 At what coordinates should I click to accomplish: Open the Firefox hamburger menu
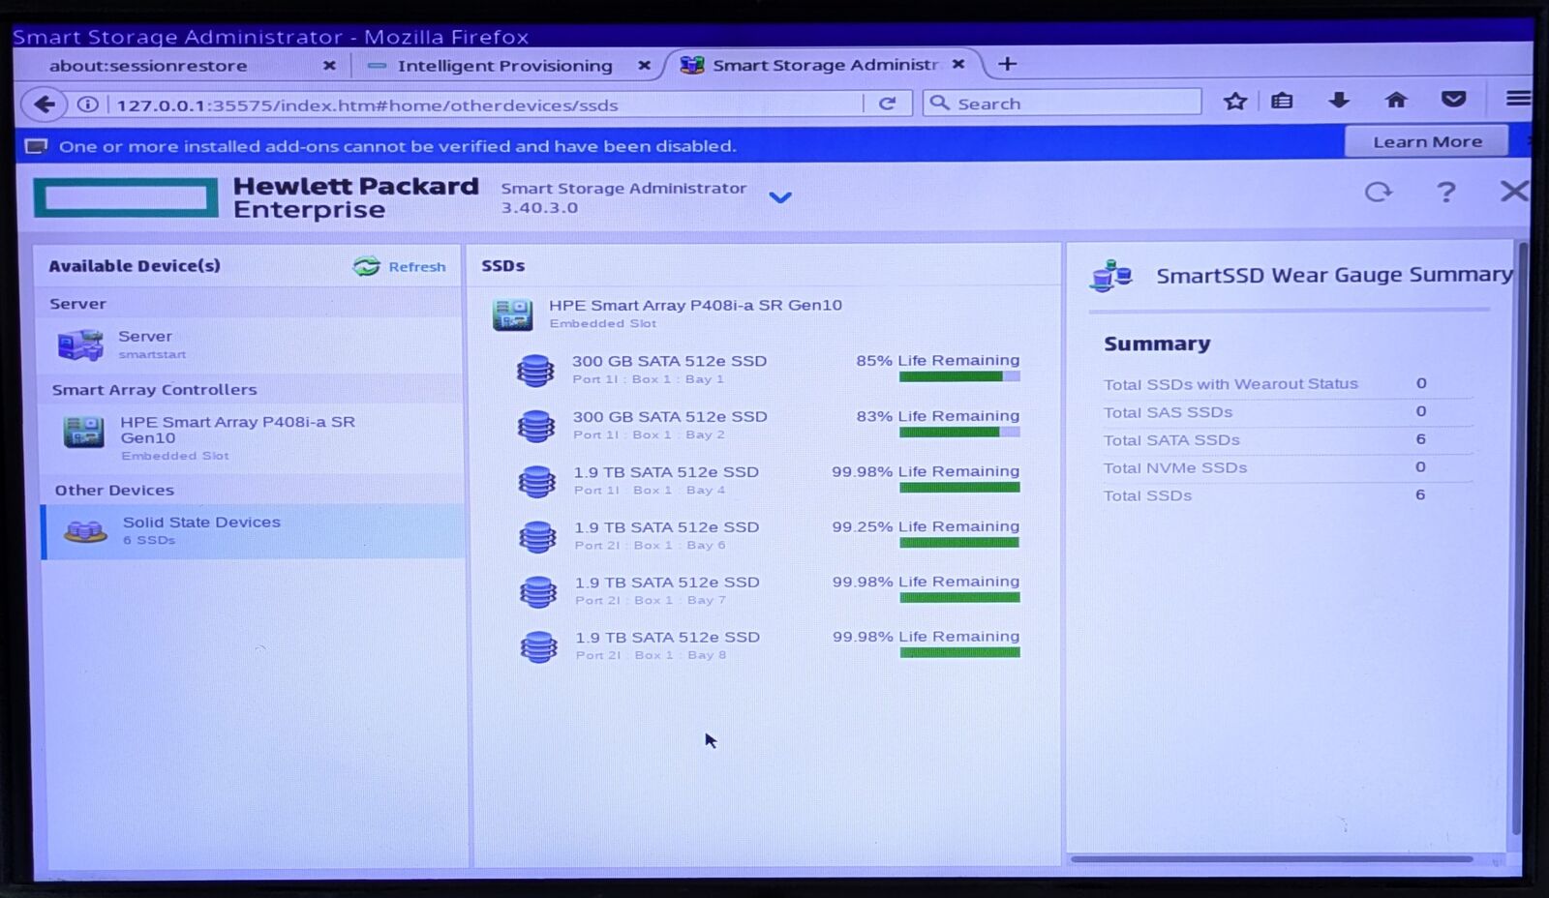[1518, 99]
